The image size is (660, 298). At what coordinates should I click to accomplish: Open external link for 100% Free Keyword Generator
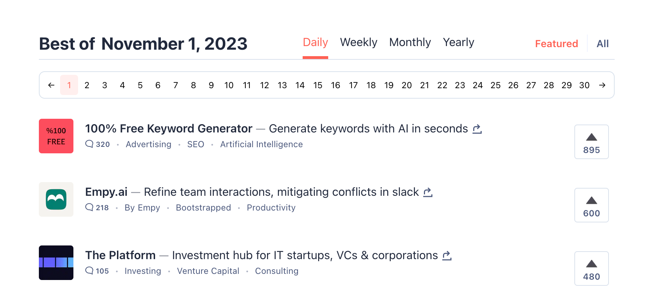477,129
